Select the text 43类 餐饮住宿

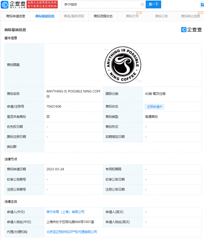click(155, 94)
